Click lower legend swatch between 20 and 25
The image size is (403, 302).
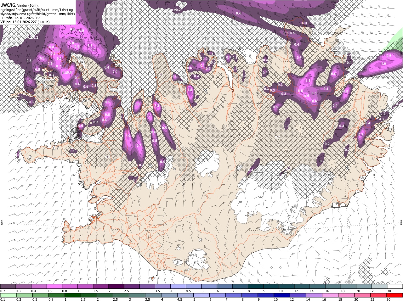pyautogui.click(x=362, y=295)
